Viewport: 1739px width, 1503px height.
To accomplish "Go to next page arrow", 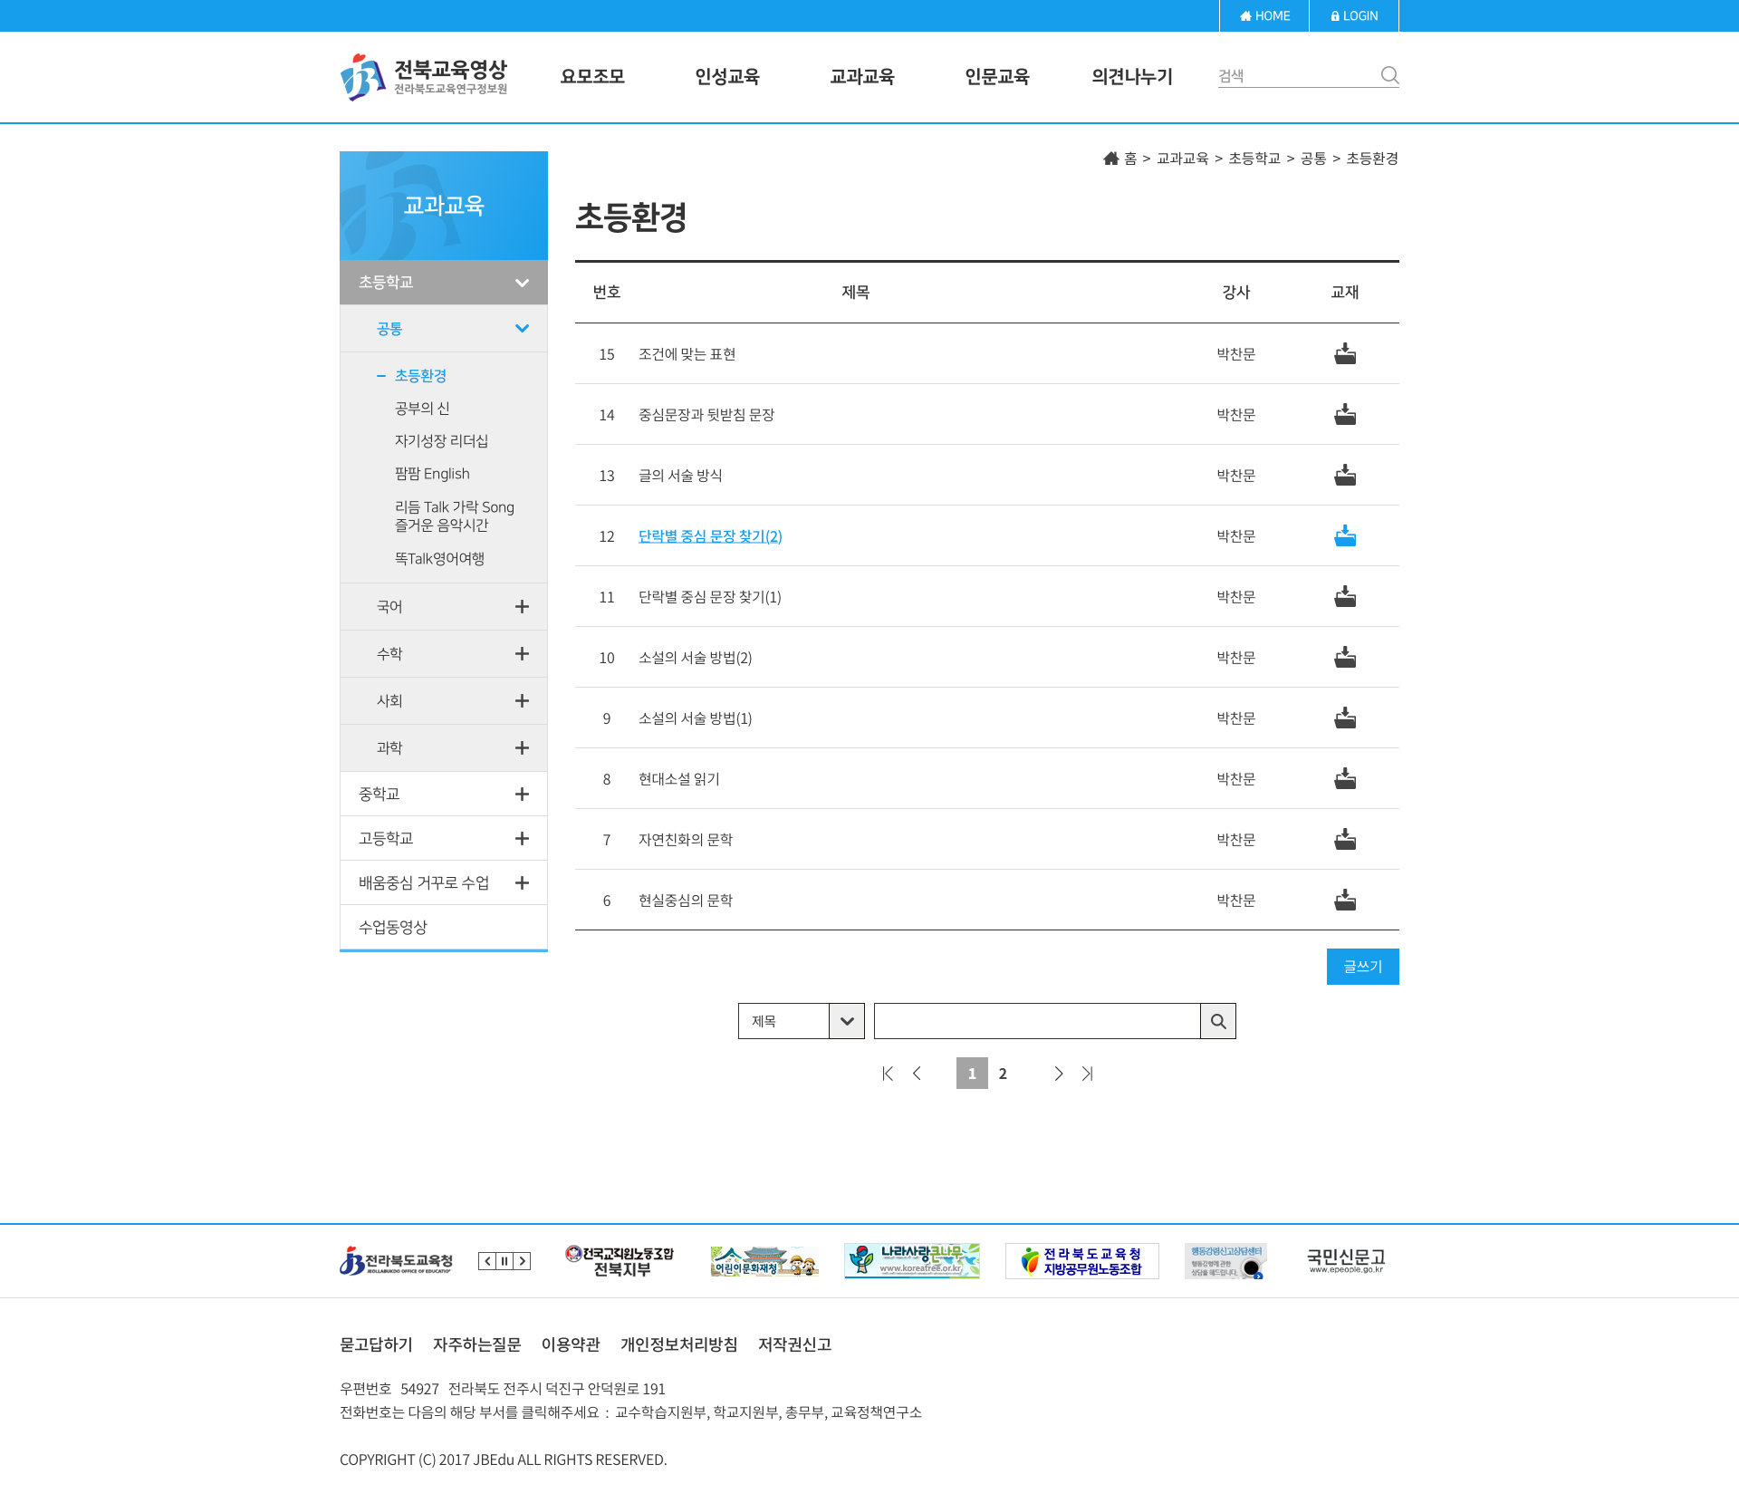I will pos(1058,1074).
